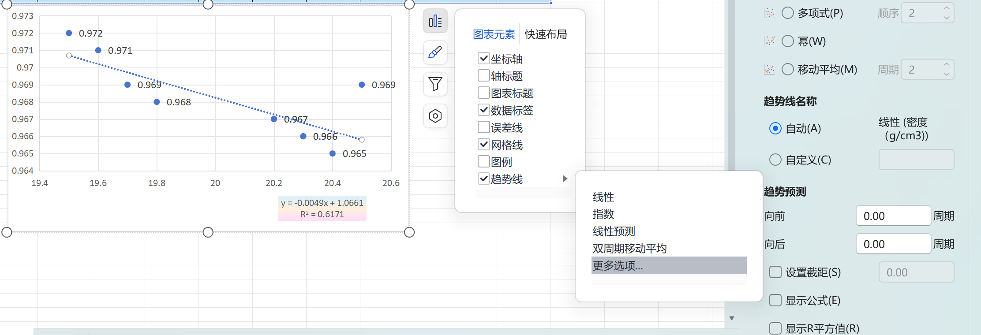Select the 自定义(C) trendline name radio
This screenshot has height=335, width=981.
coord(775,160)
